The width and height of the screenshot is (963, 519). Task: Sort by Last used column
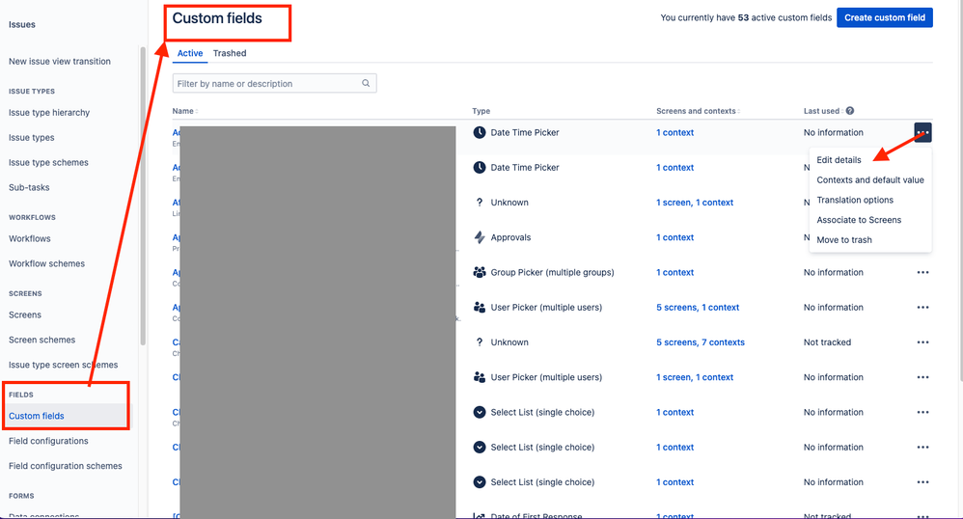click(x=823, y=111)
